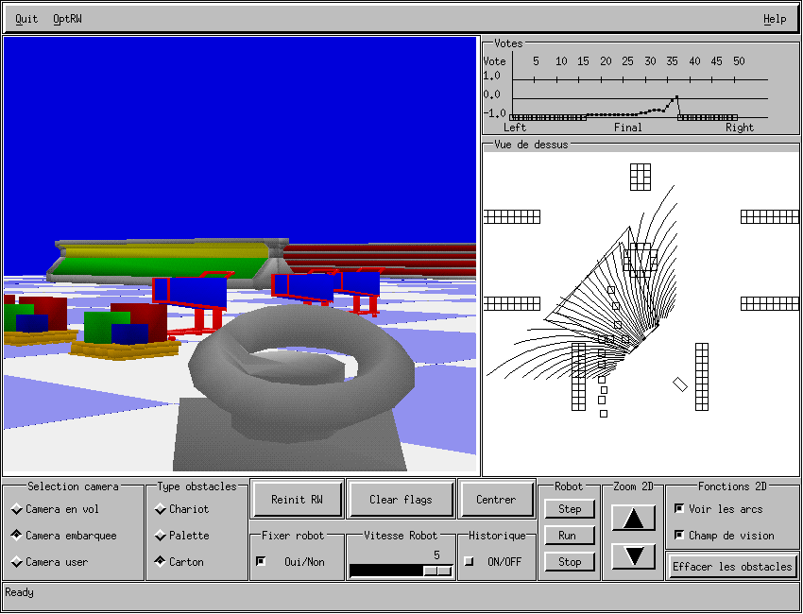Choose Palette obstacle type
The width and height of the screenshot is (803, 614).
[161, 536]
